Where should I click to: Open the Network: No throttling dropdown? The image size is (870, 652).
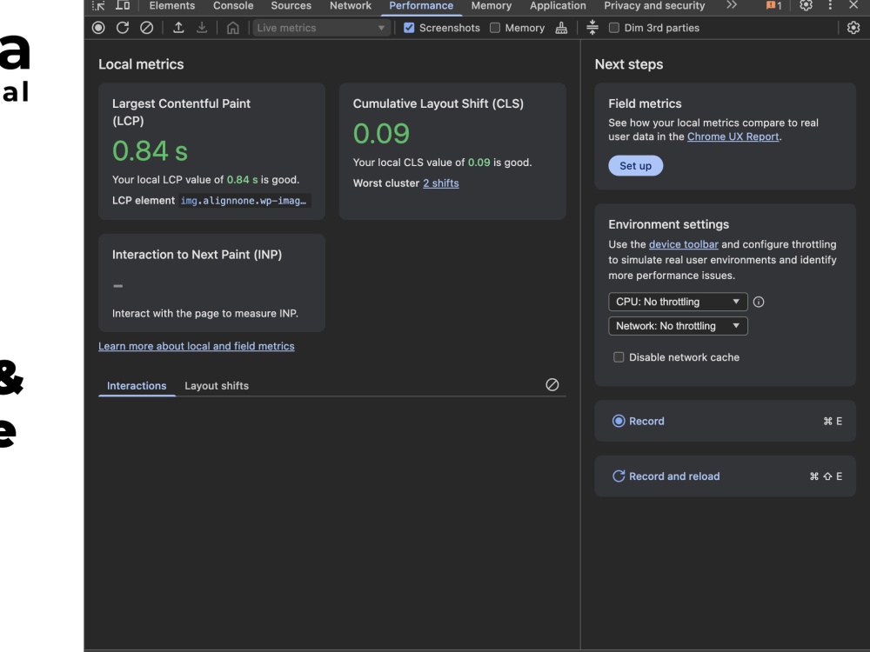[678, 326]
